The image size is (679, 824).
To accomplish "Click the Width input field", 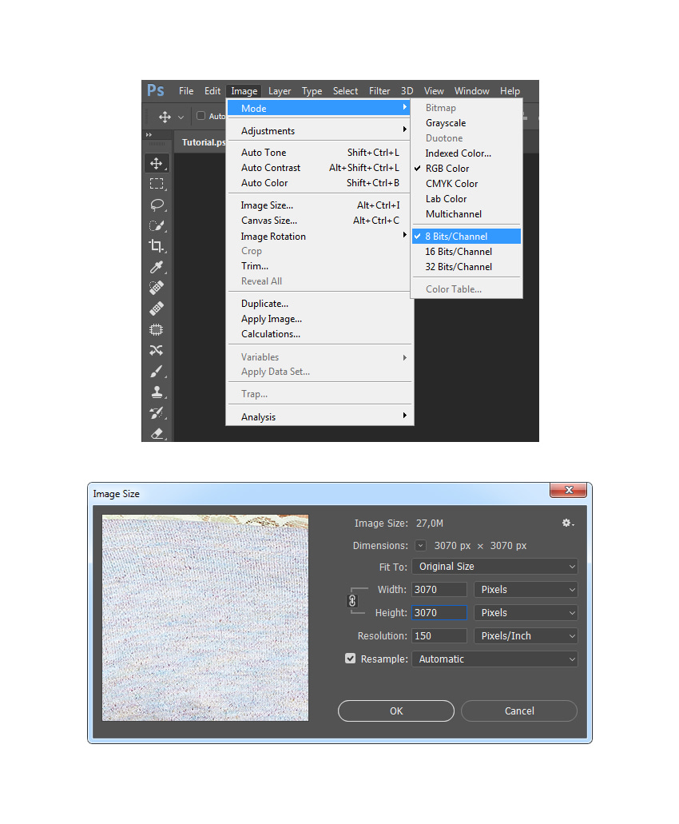I will (x=439, y=590).
